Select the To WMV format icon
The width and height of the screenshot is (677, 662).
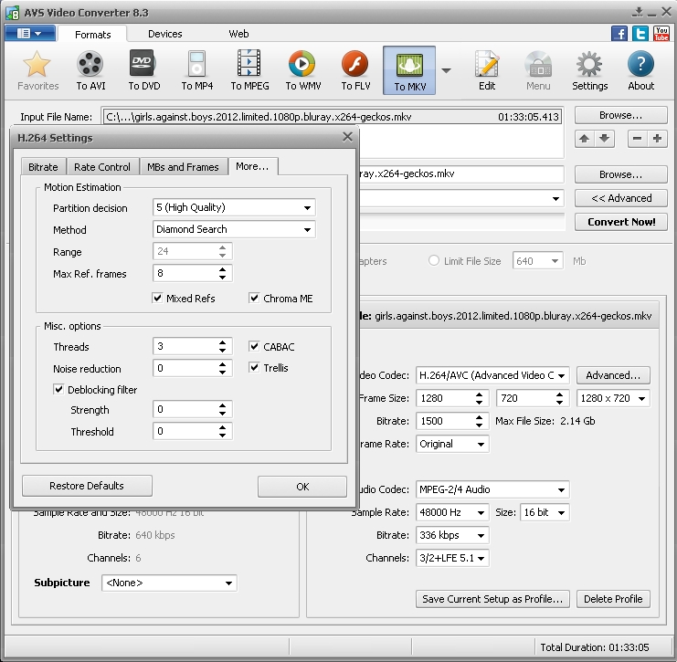(x=302, y=70)
